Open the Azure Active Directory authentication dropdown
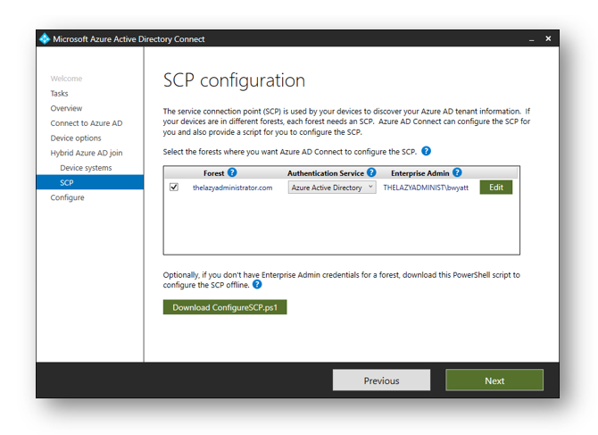The width and height of the screenshot is (598, 435). pos(332,188)
